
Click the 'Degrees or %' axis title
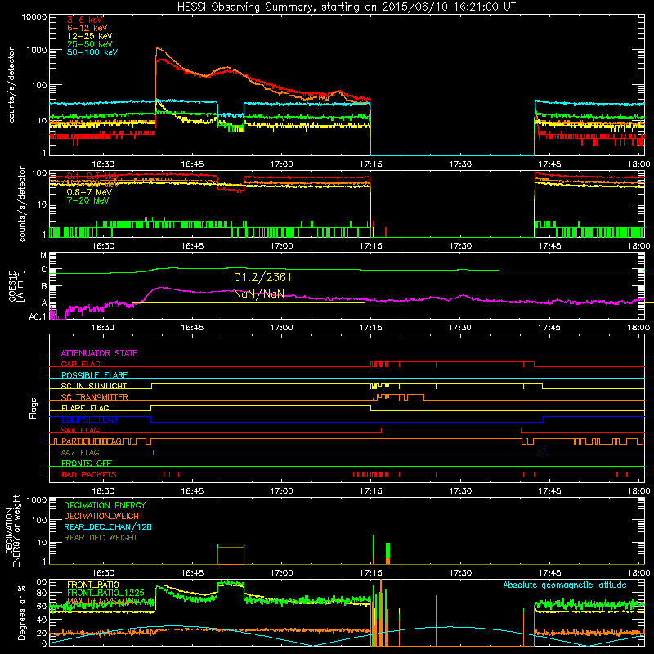(22, 612)
